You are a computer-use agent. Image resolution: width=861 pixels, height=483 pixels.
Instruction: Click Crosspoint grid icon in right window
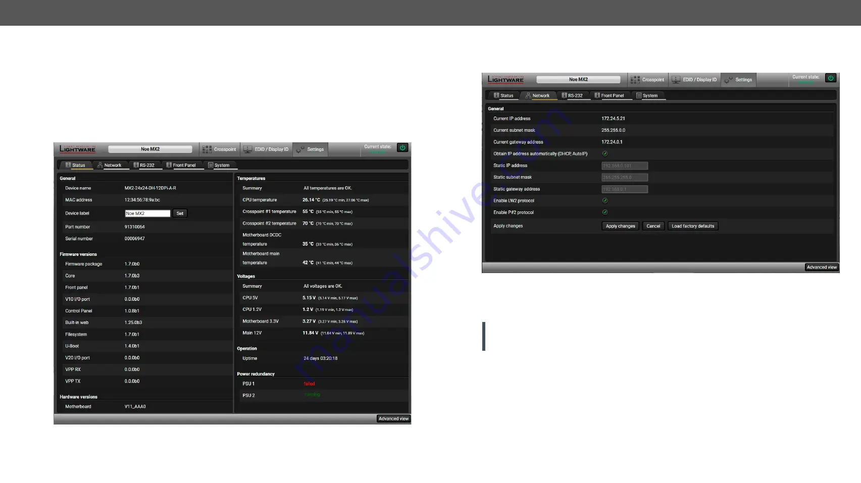[x=635, y=80]
